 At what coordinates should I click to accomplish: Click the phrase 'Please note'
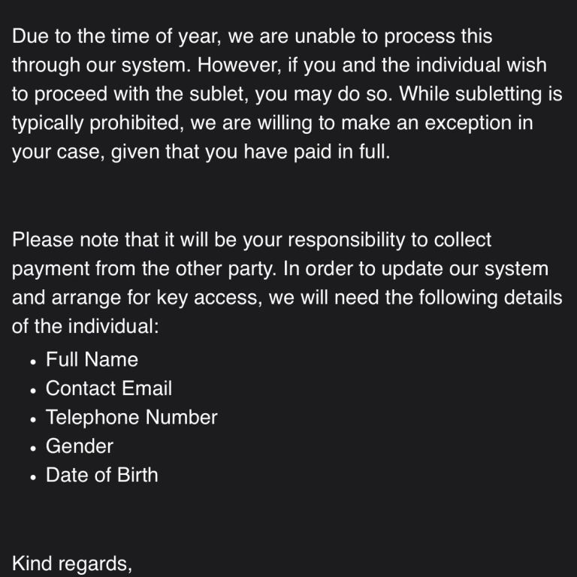point(65,240)
